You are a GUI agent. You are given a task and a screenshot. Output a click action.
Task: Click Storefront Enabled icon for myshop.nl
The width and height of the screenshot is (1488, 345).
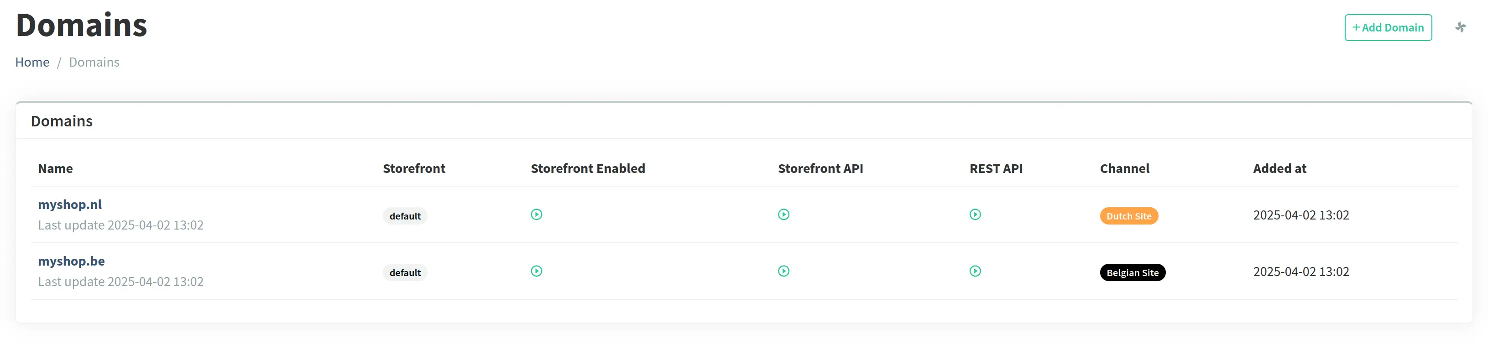[536, 215]
